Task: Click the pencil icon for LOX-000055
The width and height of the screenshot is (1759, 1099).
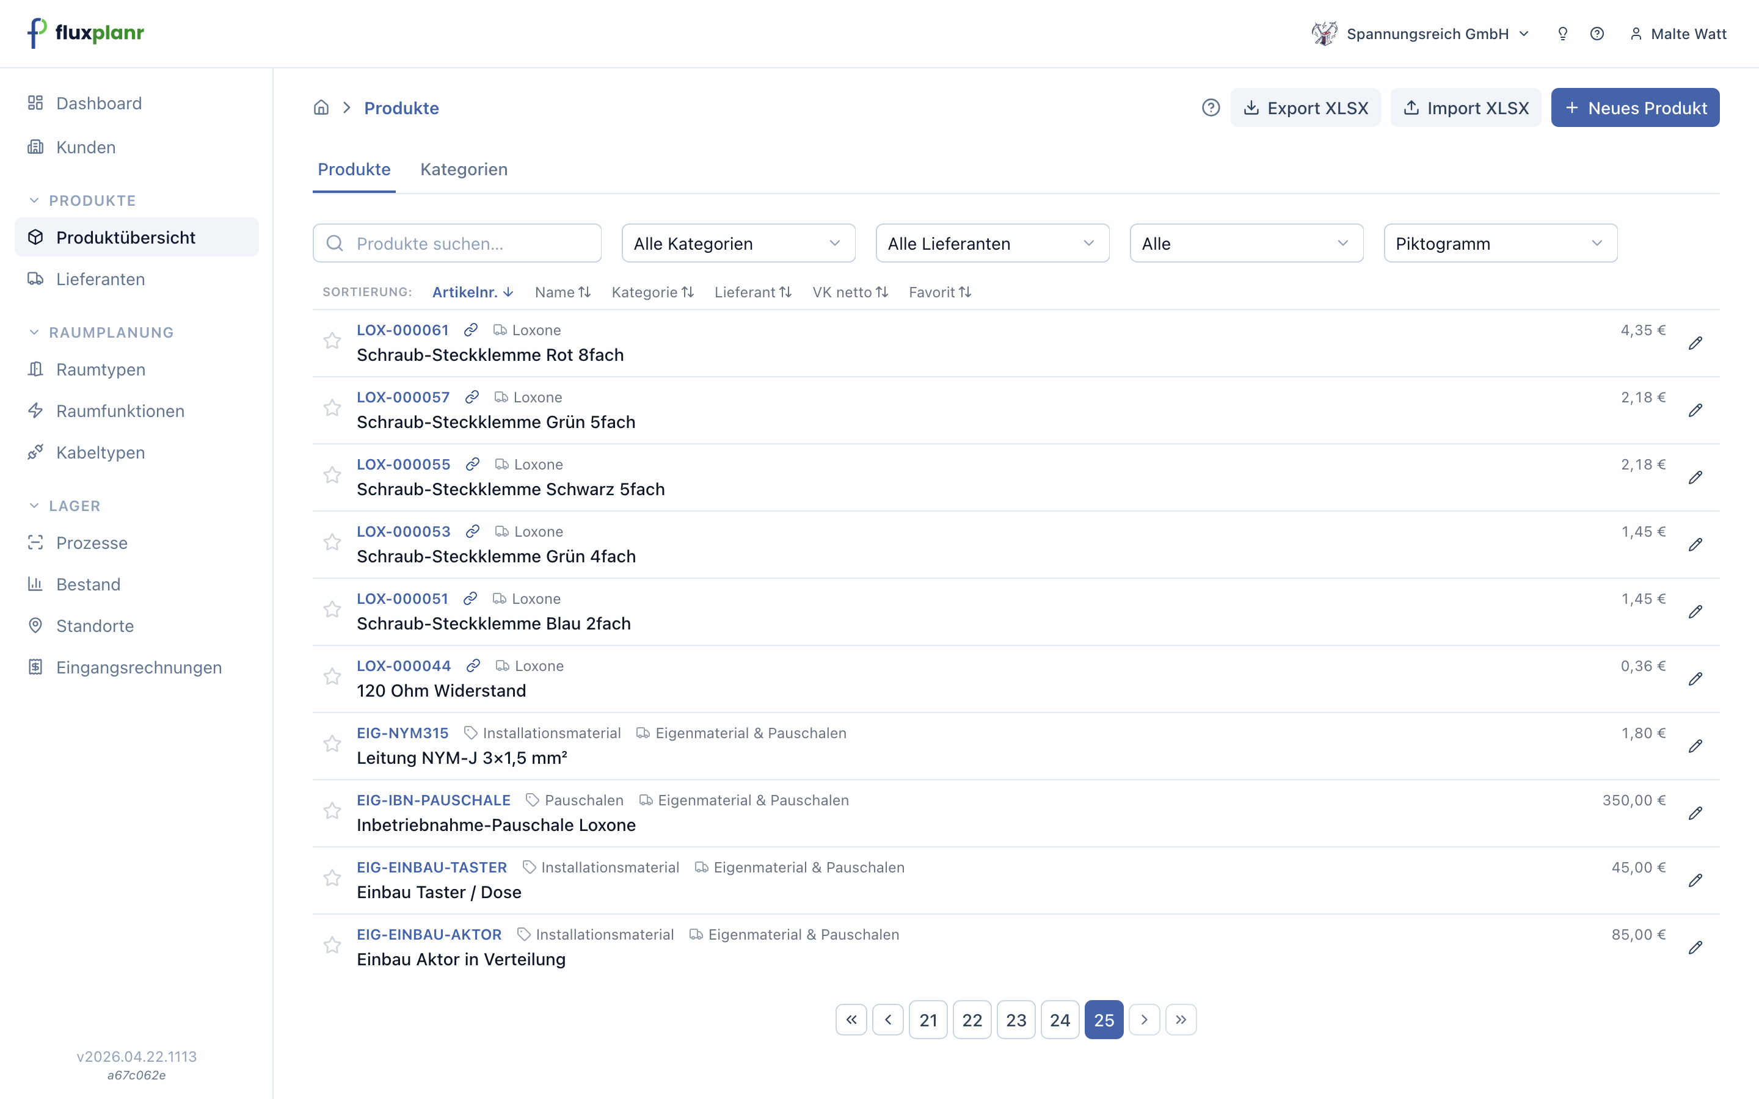Action: click(1695, 477)
